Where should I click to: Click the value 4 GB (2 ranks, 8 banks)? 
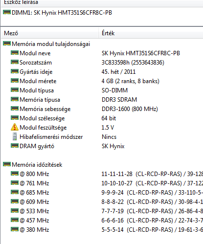(131, 81)
